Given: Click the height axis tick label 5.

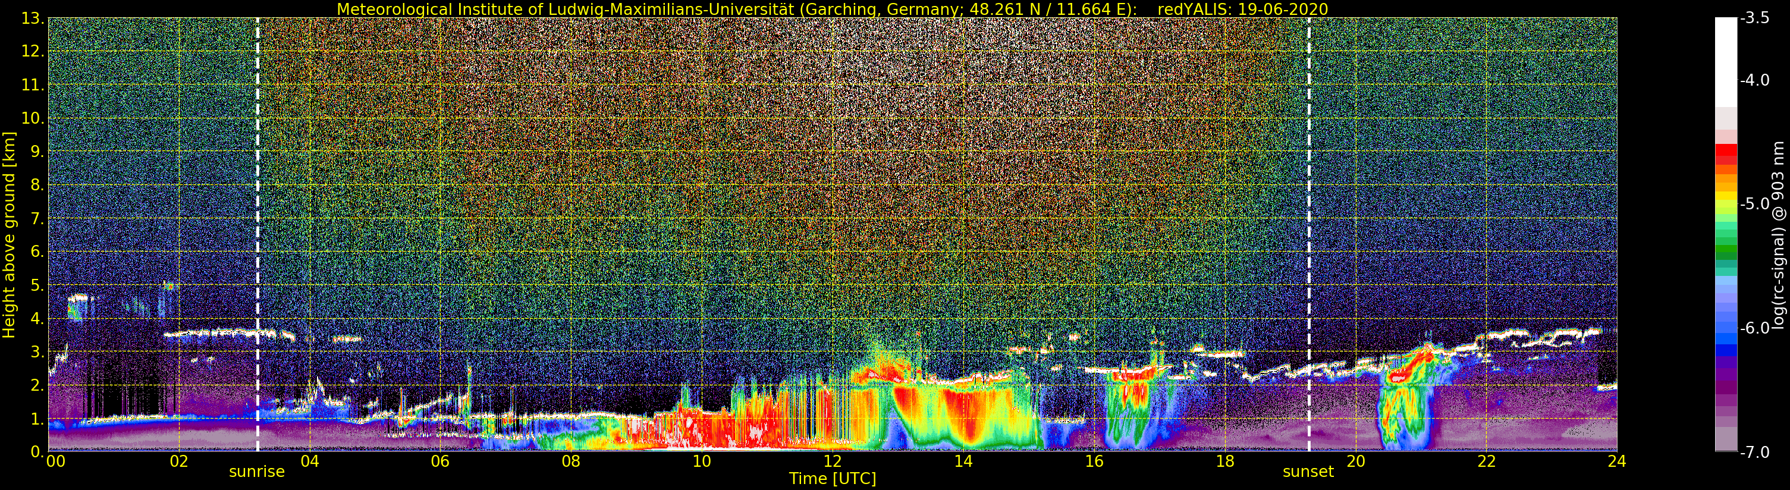Looking at the screenshot, I should point(37,285).
